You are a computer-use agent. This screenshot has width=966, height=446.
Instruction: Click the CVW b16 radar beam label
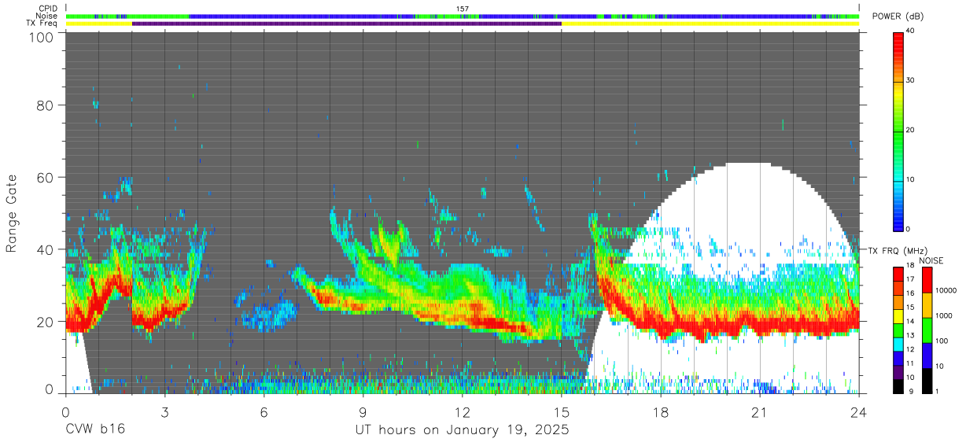[x=94, y=430]
